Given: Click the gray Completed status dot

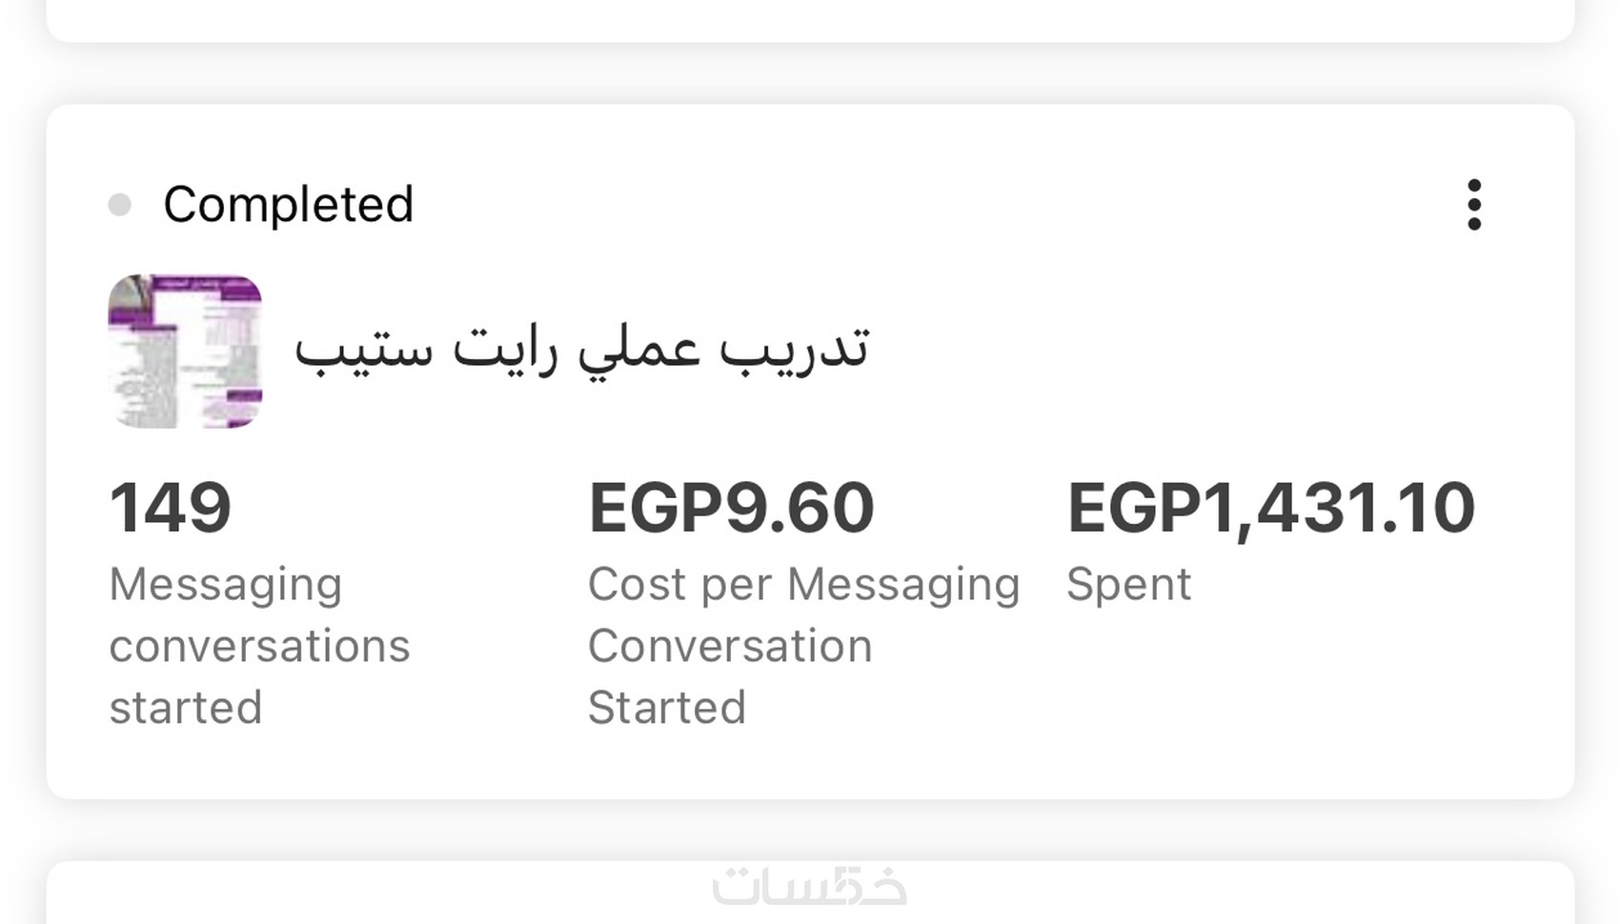Looking at the screenshot, I should pyautogui.click(x=120, y=205).
